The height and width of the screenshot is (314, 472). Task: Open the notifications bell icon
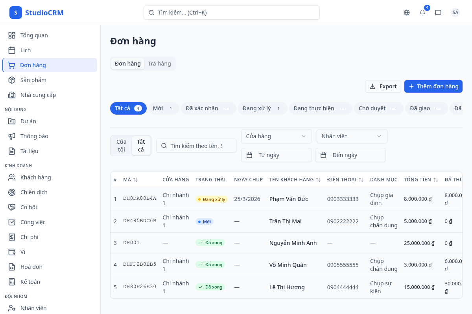tap(422, 12)
